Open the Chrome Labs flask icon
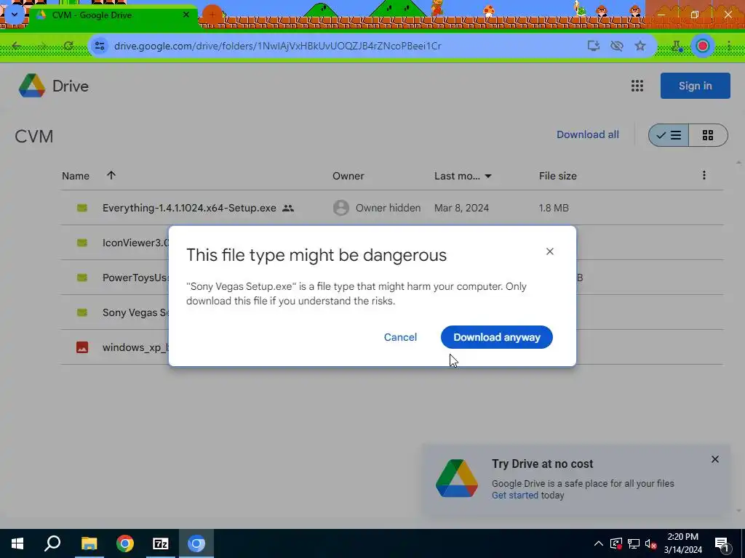 (677, 46)
